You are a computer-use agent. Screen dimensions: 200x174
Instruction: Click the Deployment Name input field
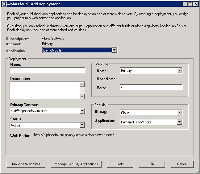click(48, 70)
